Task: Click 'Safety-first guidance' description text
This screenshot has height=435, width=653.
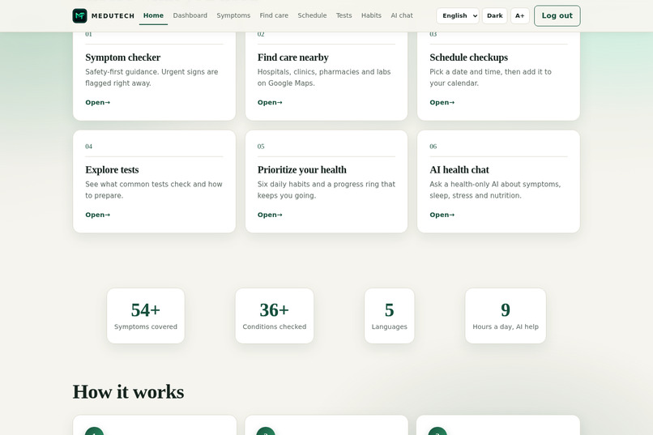Action: (x=152, y=78)
